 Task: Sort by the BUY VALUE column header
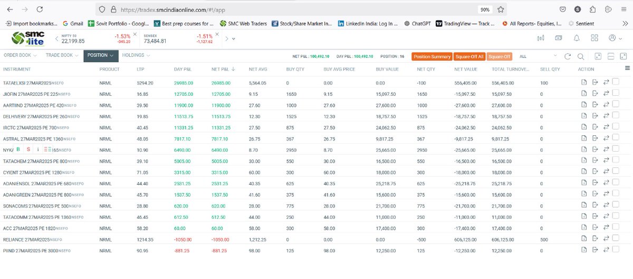(x=387, y=69)
